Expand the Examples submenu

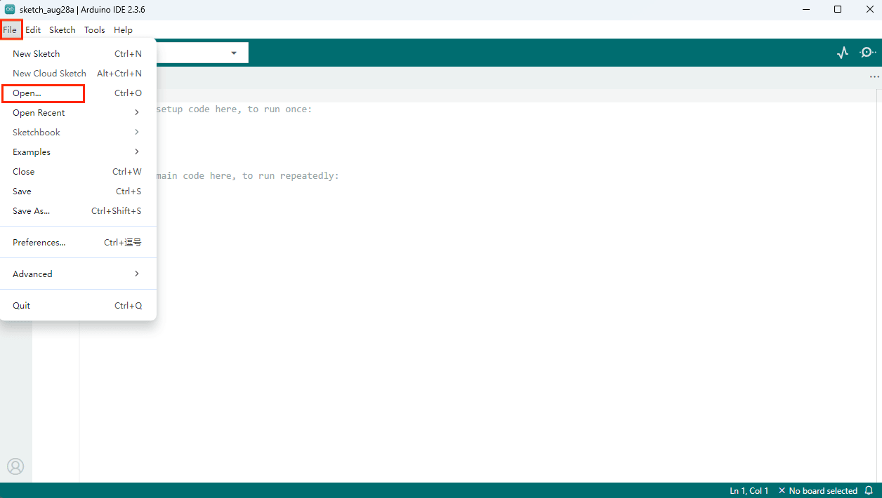pyautogui.click(x=78, y=152)
